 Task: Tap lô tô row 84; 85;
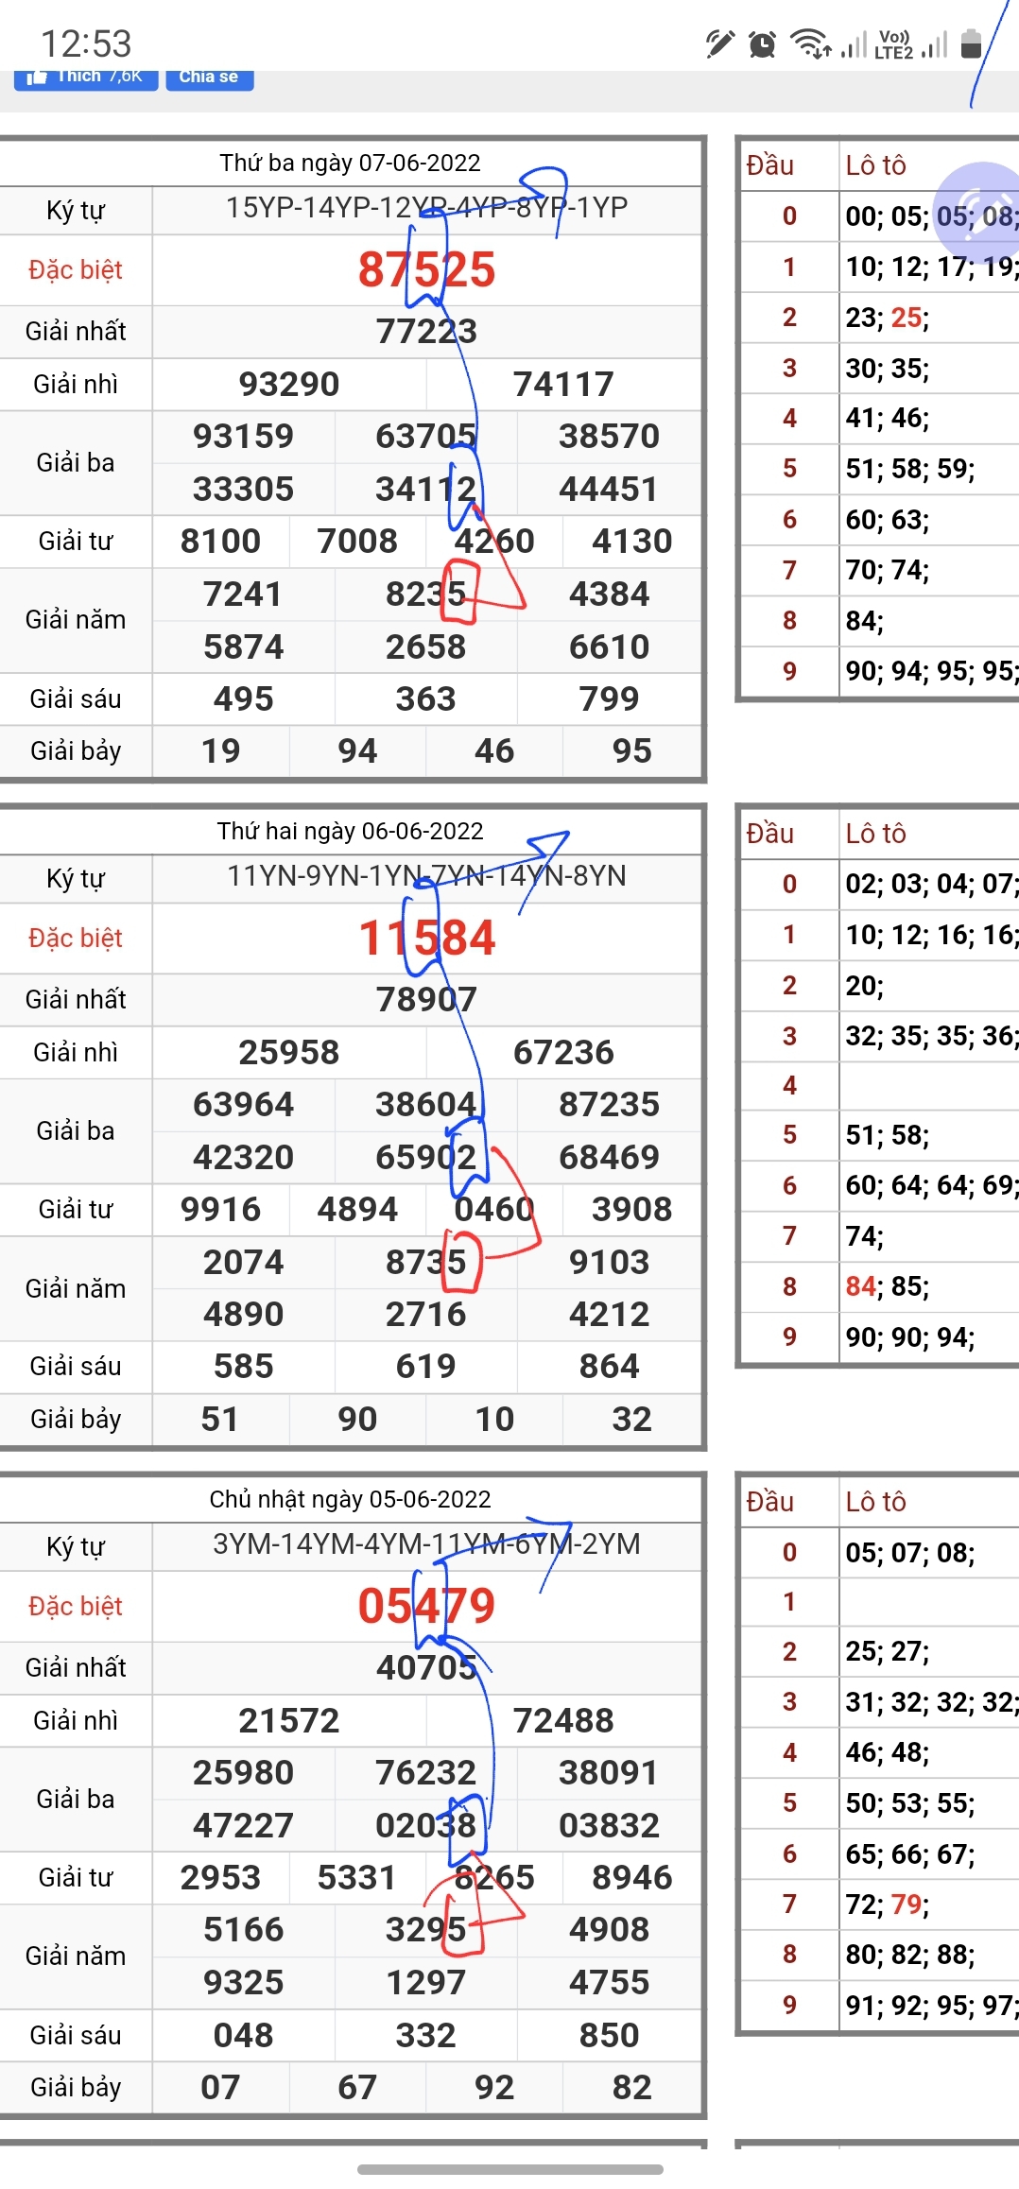coord(888,1286)
